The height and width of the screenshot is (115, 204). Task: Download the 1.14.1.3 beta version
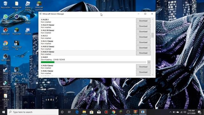pyautogui.click(x=143, y=42)
